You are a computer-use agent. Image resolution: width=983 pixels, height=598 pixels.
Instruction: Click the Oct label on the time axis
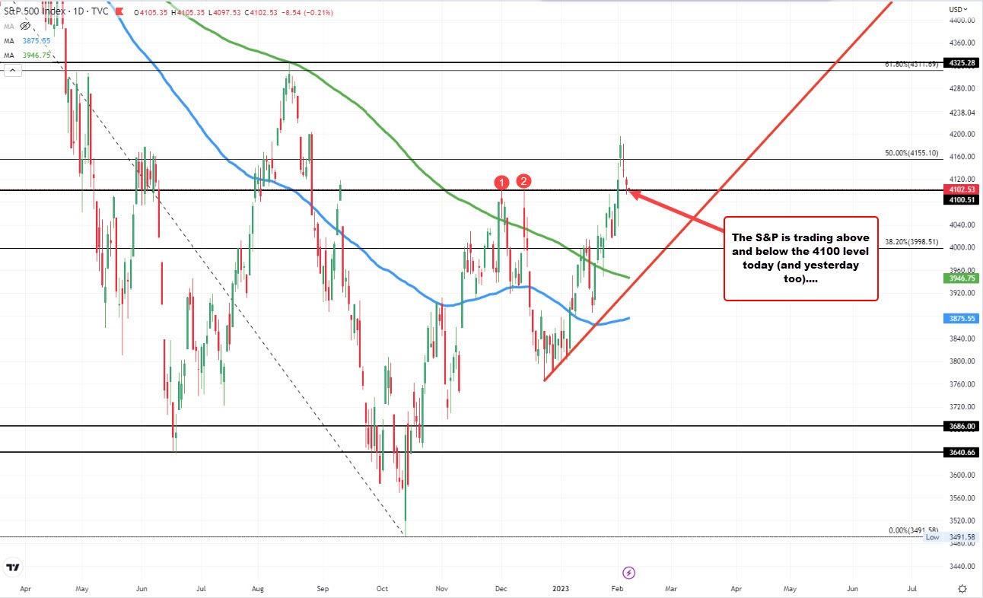point(382,588)
